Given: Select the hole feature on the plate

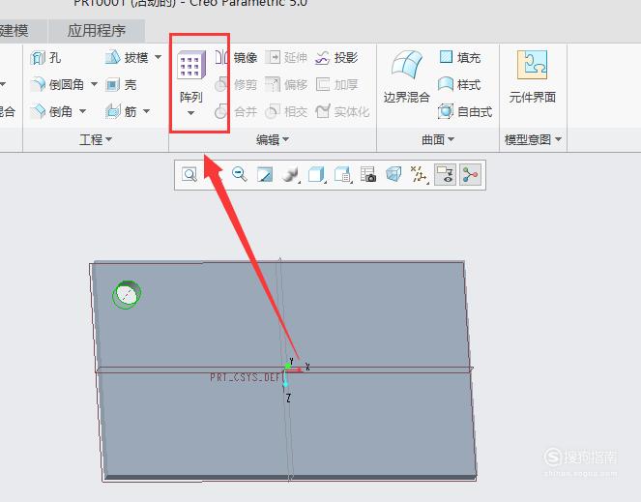Looking at the screenshot, I should tap(127, 294).
